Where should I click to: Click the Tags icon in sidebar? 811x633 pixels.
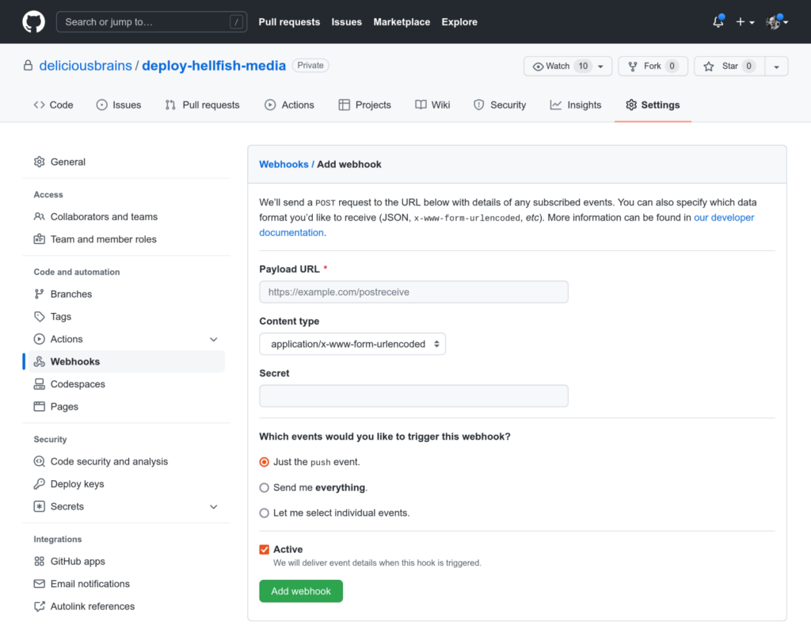tap(40, 316)
